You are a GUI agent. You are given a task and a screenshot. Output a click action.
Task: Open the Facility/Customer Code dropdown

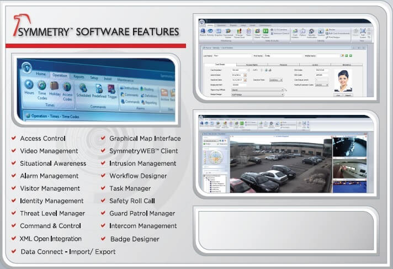pos(322,85)
